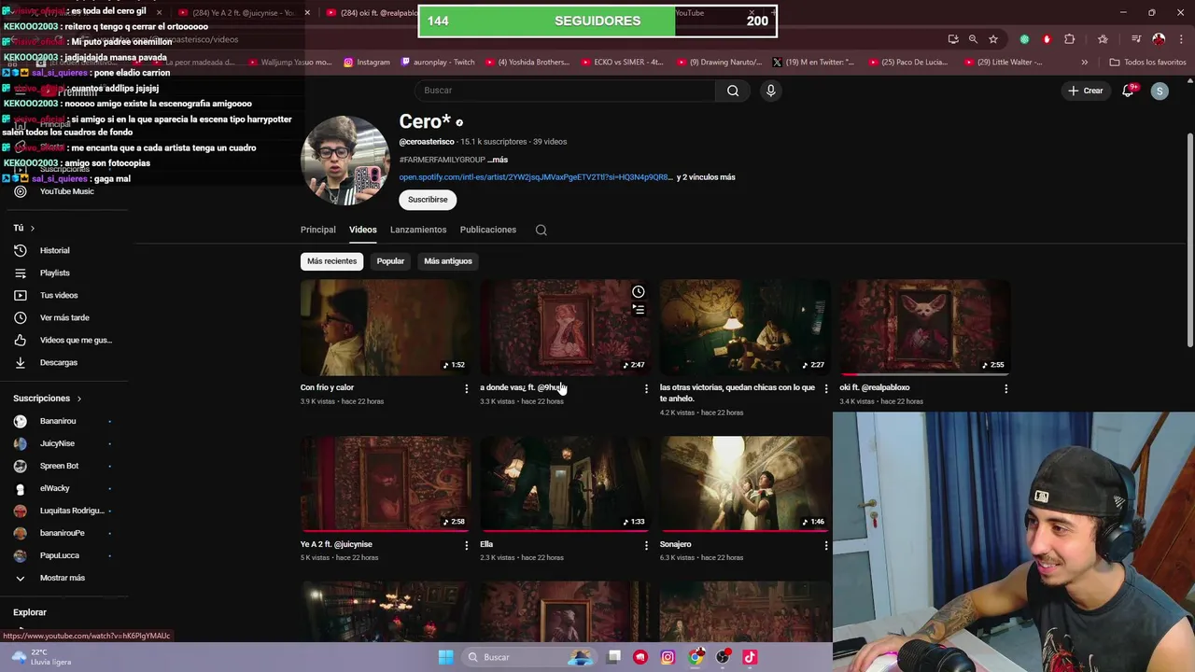1195x672 pixels.
Task: Open options menu for 'Ye A 2 ft. @juicynise'
Action: click(x=466, y=545)
